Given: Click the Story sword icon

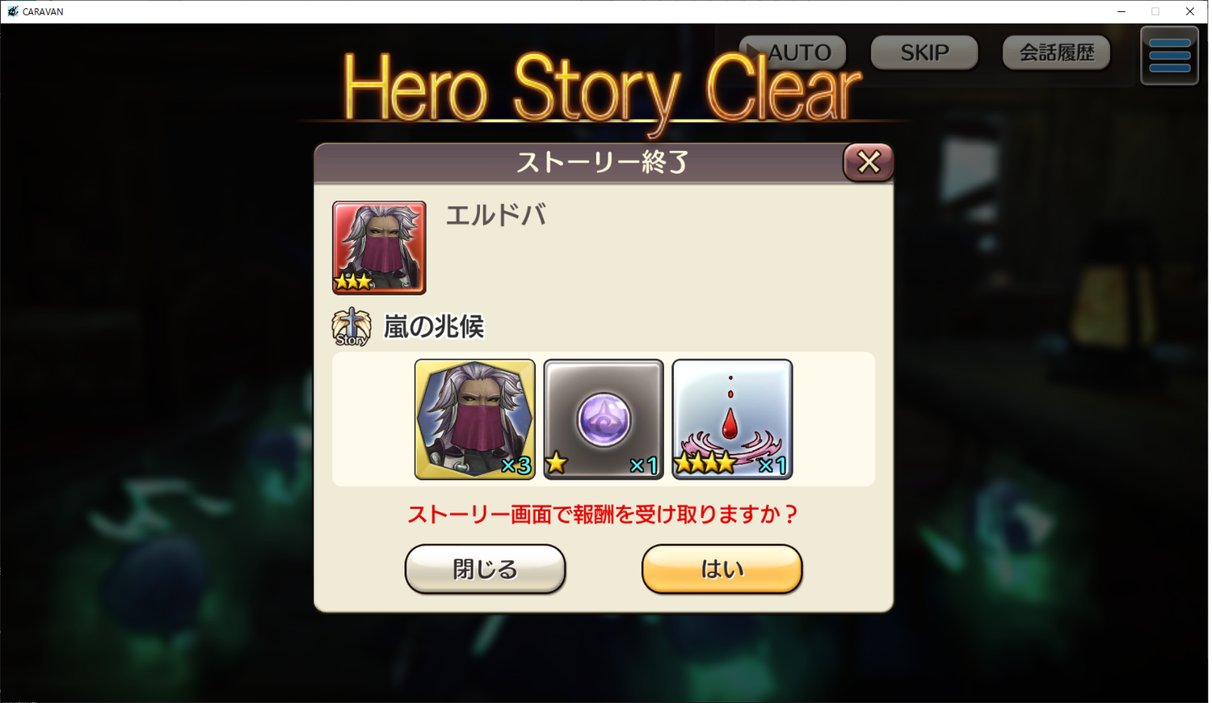Looking at the screenshot, I should 351,327.
